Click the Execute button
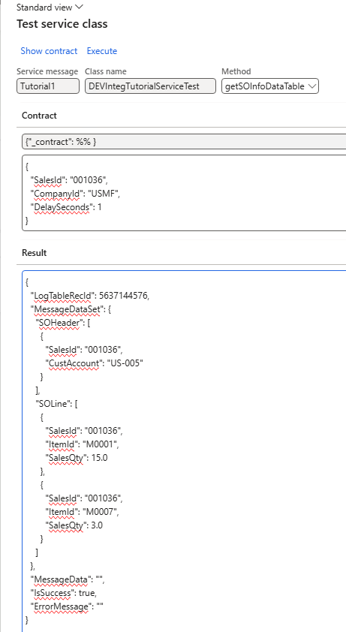Screen dimensions: 346x632 [102, 51]
